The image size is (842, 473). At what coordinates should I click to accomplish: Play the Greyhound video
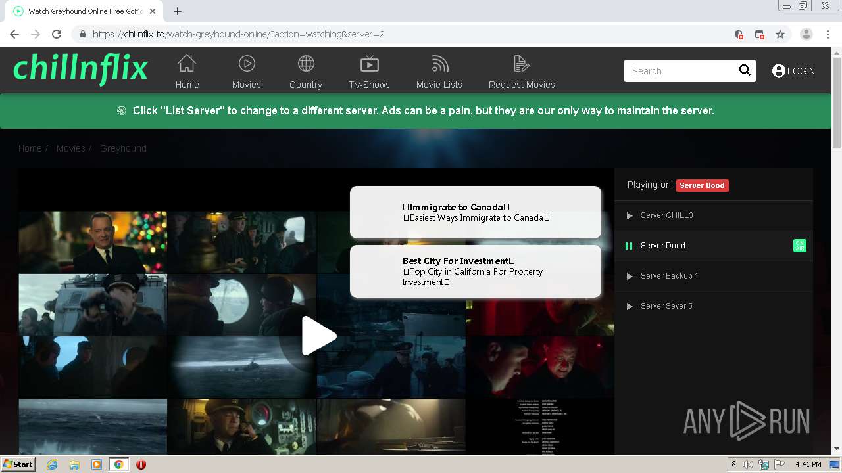pos(318,336)
